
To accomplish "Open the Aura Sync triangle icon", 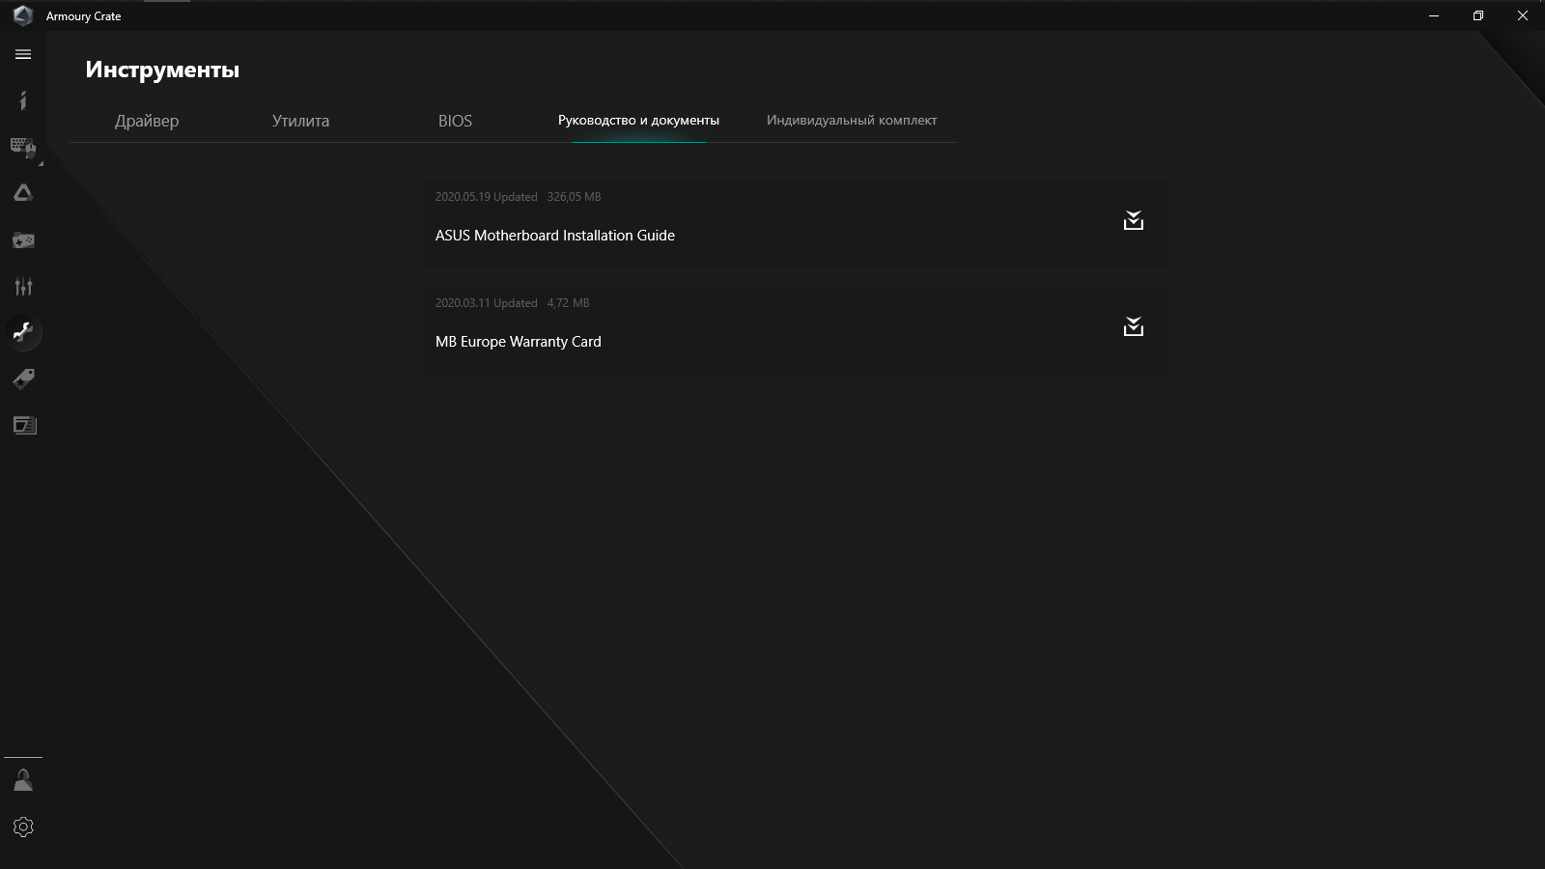I will click(23, 193).
